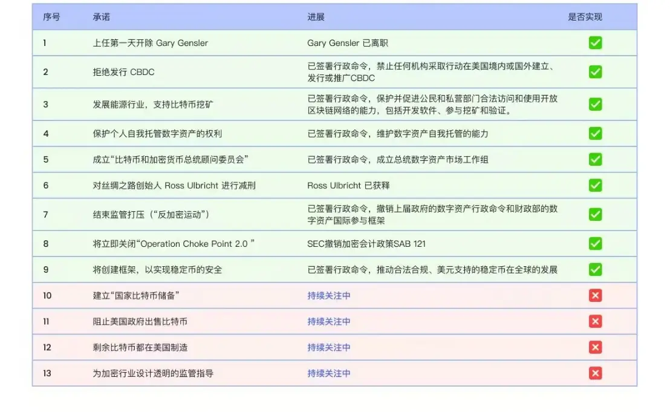The height and width of the screenshot is (412, 670).
Task: Open 持续关注中 link in row 10
Action: click(328, 296)
